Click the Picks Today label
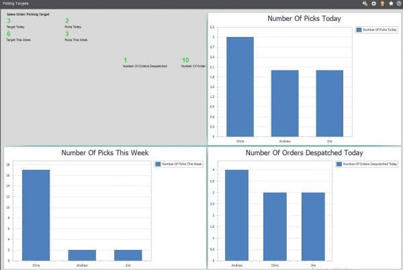Screen dimensions: 403x270 pos(73,27)
